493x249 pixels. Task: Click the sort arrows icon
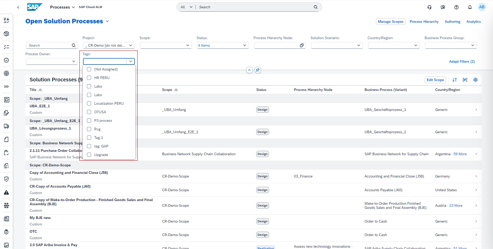point(454,80)
